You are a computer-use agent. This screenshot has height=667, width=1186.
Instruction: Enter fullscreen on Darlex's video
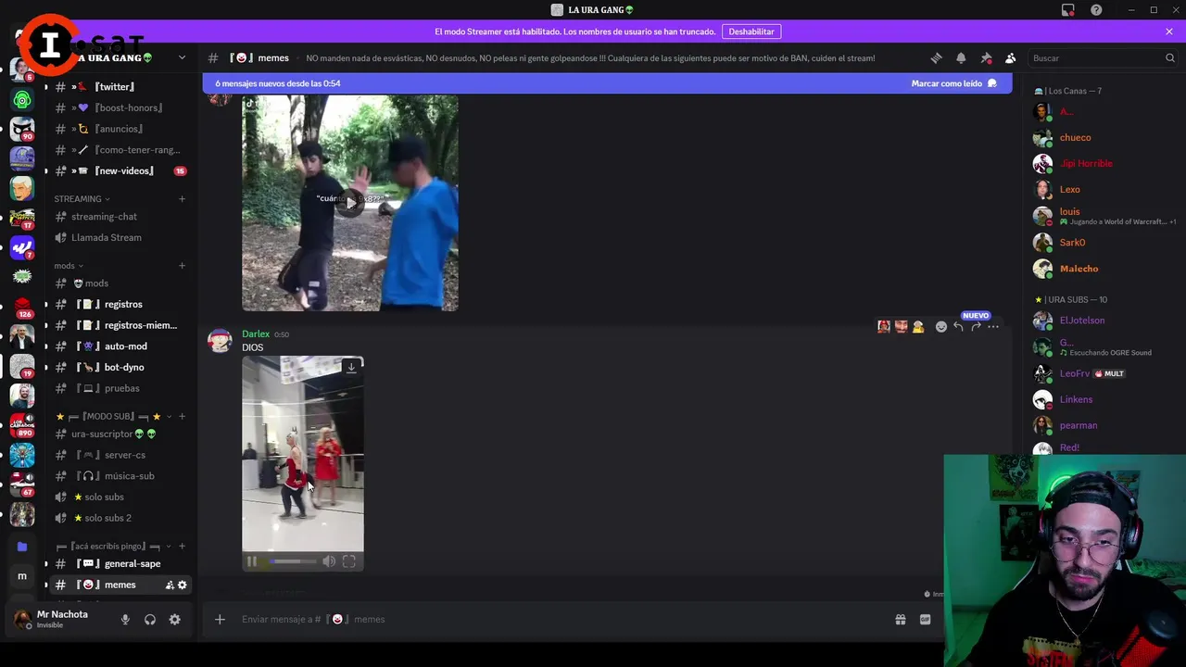click(x=349, y=561)
